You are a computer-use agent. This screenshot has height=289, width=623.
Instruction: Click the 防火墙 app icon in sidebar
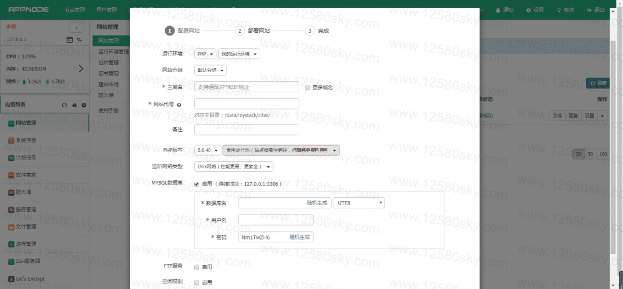tap(12, 192)
